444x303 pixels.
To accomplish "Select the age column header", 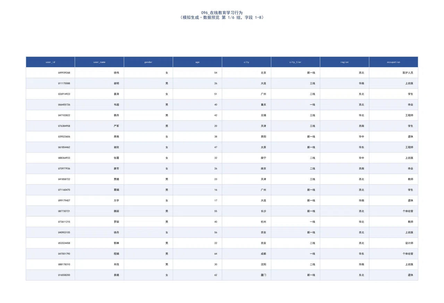I will tap(197, 62).
